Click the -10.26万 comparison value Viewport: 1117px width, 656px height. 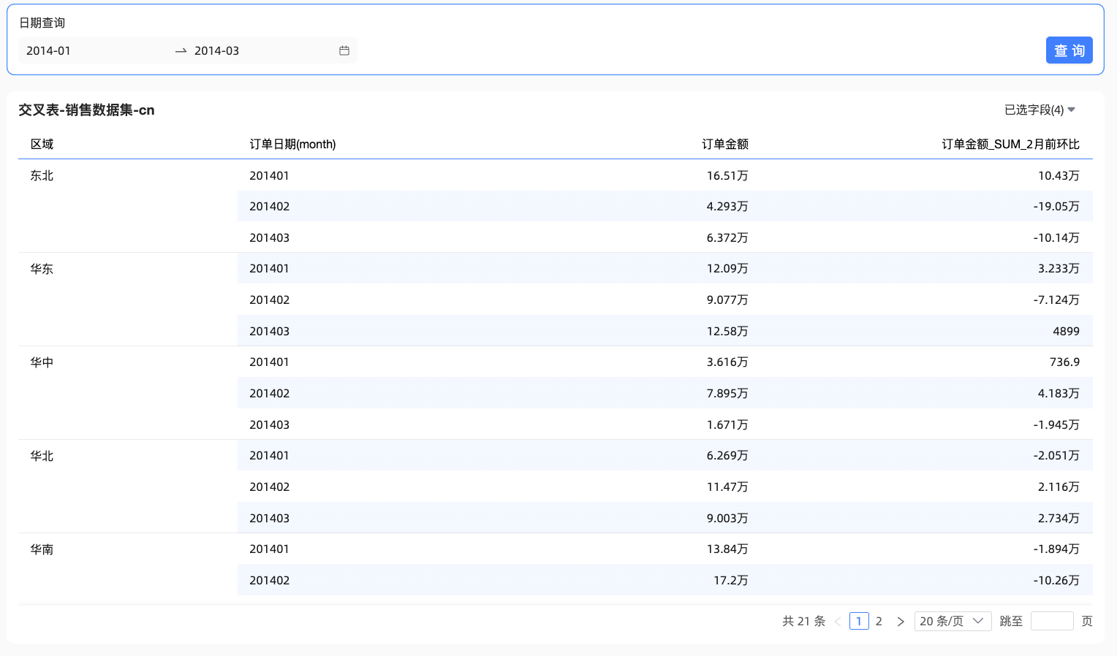pos(1056,580)
